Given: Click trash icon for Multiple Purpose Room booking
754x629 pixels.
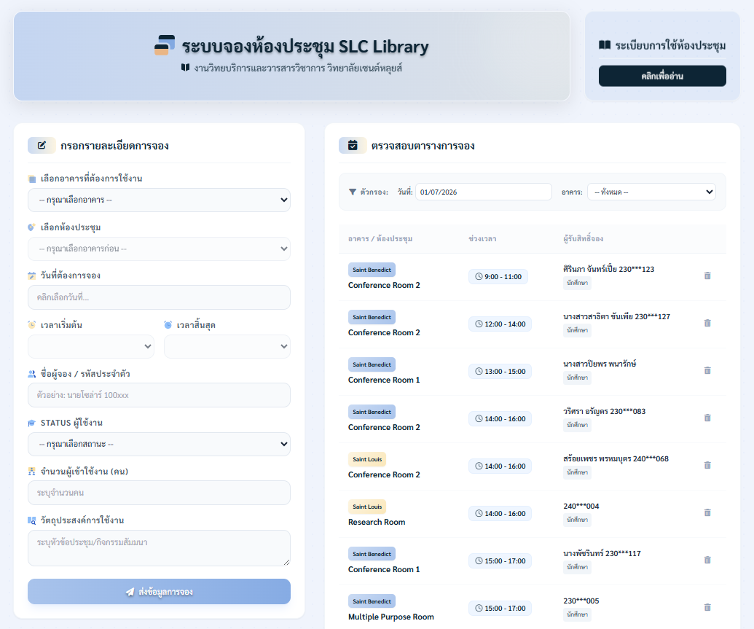Looking at the screenshot, I should click(x=707, y=607).
